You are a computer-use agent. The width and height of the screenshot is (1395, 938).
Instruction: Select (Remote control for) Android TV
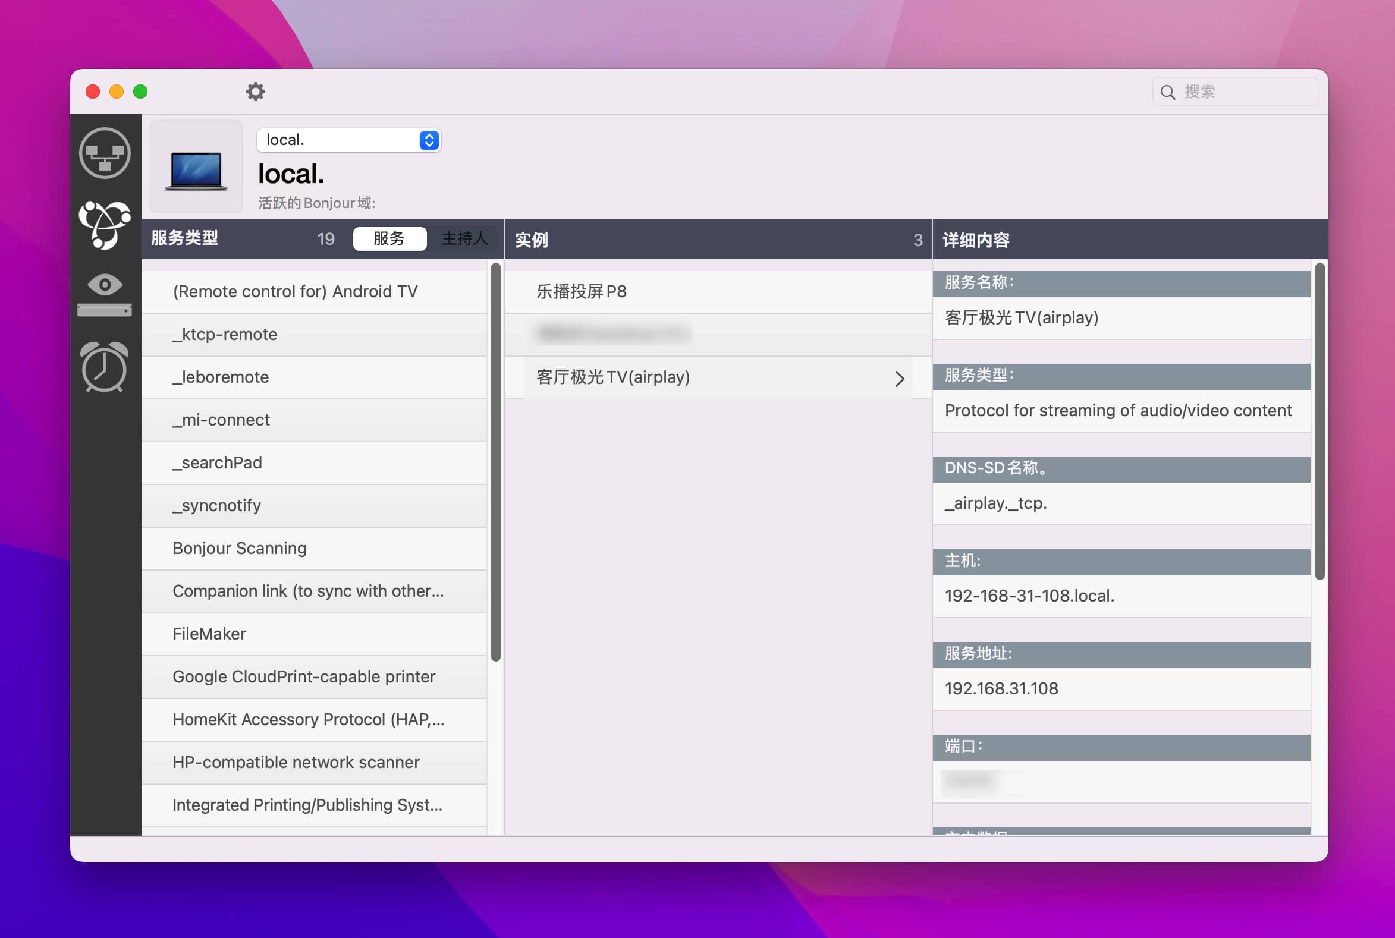point(314,292)
